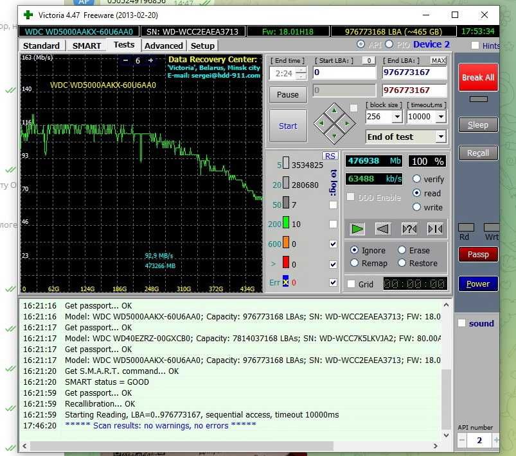The image size is (516, 456).
Task: Click the e-mail sergei@hdd-911.com link
Action: click(x=213, y=76)
